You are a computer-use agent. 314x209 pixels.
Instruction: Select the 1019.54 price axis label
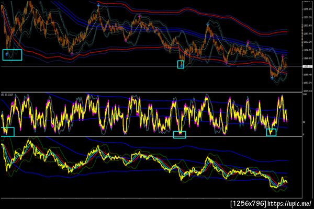(308, 91)
